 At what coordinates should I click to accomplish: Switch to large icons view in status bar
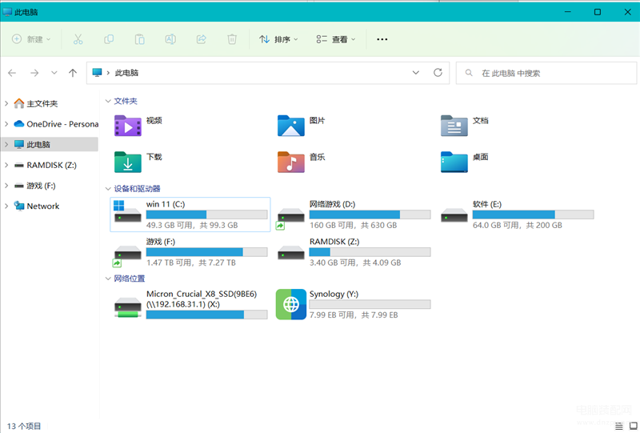(x=633, y=426)
